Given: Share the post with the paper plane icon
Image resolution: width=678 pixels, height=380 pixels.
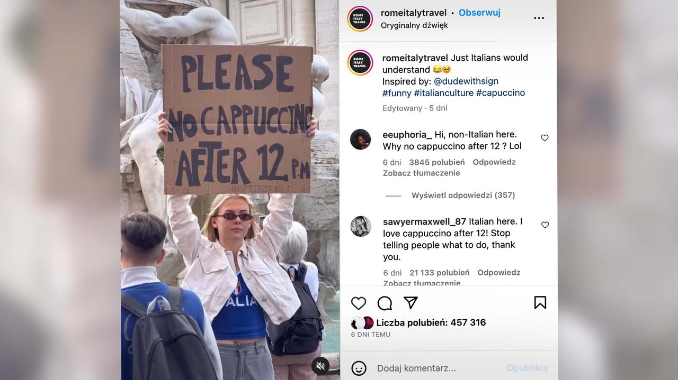Looking at the screenshot, I should click(411, 302).
